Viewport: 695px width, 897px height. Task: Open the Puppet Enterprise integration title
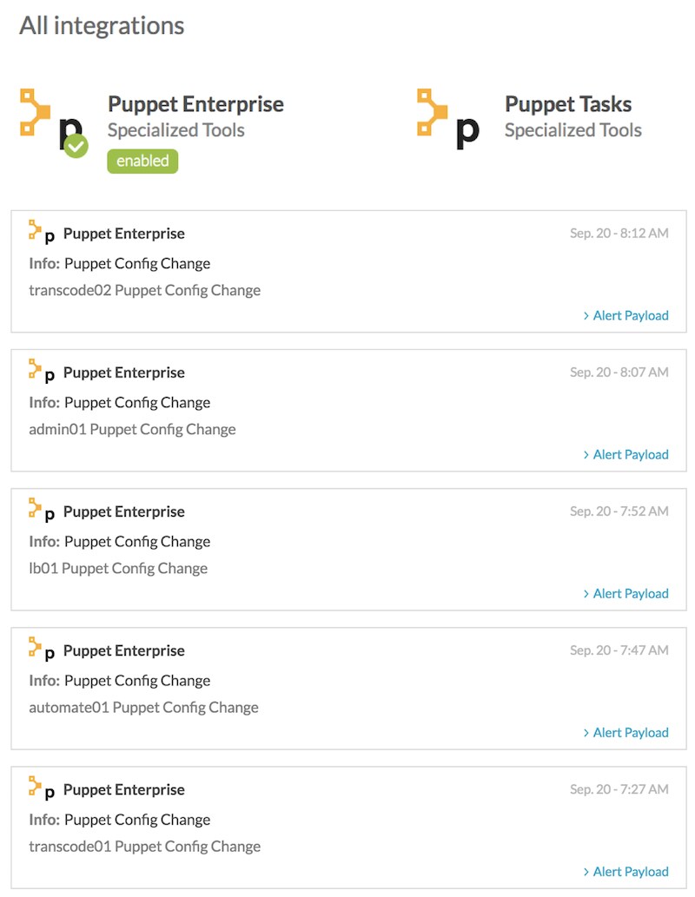pos(195,104)
